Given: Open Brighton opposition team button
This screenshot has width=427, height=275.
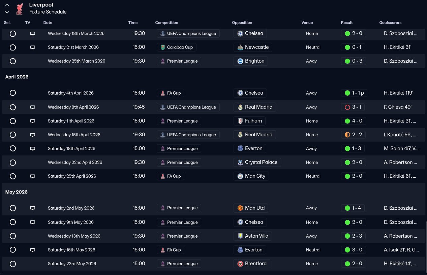Looking at the screenshot, I should 251,61.
